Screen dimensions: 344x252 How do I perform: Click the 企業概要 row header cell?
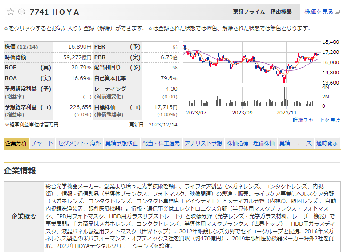[x=24, y=216]
